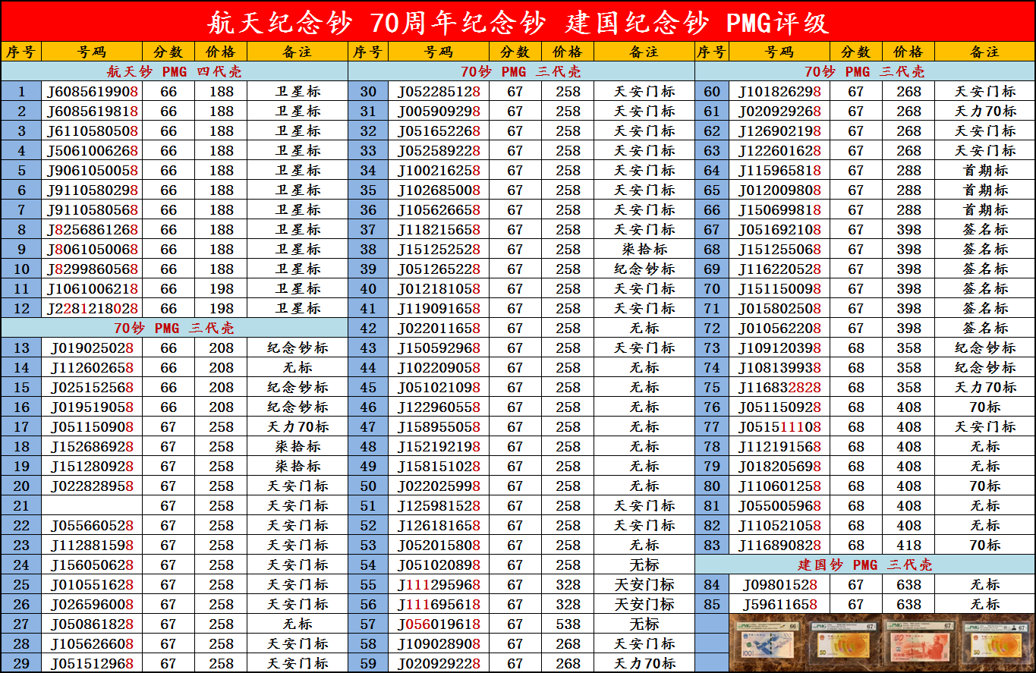The image size is (1036, 673).
Task: Select serial number J115965818
Action: (780, 170)
